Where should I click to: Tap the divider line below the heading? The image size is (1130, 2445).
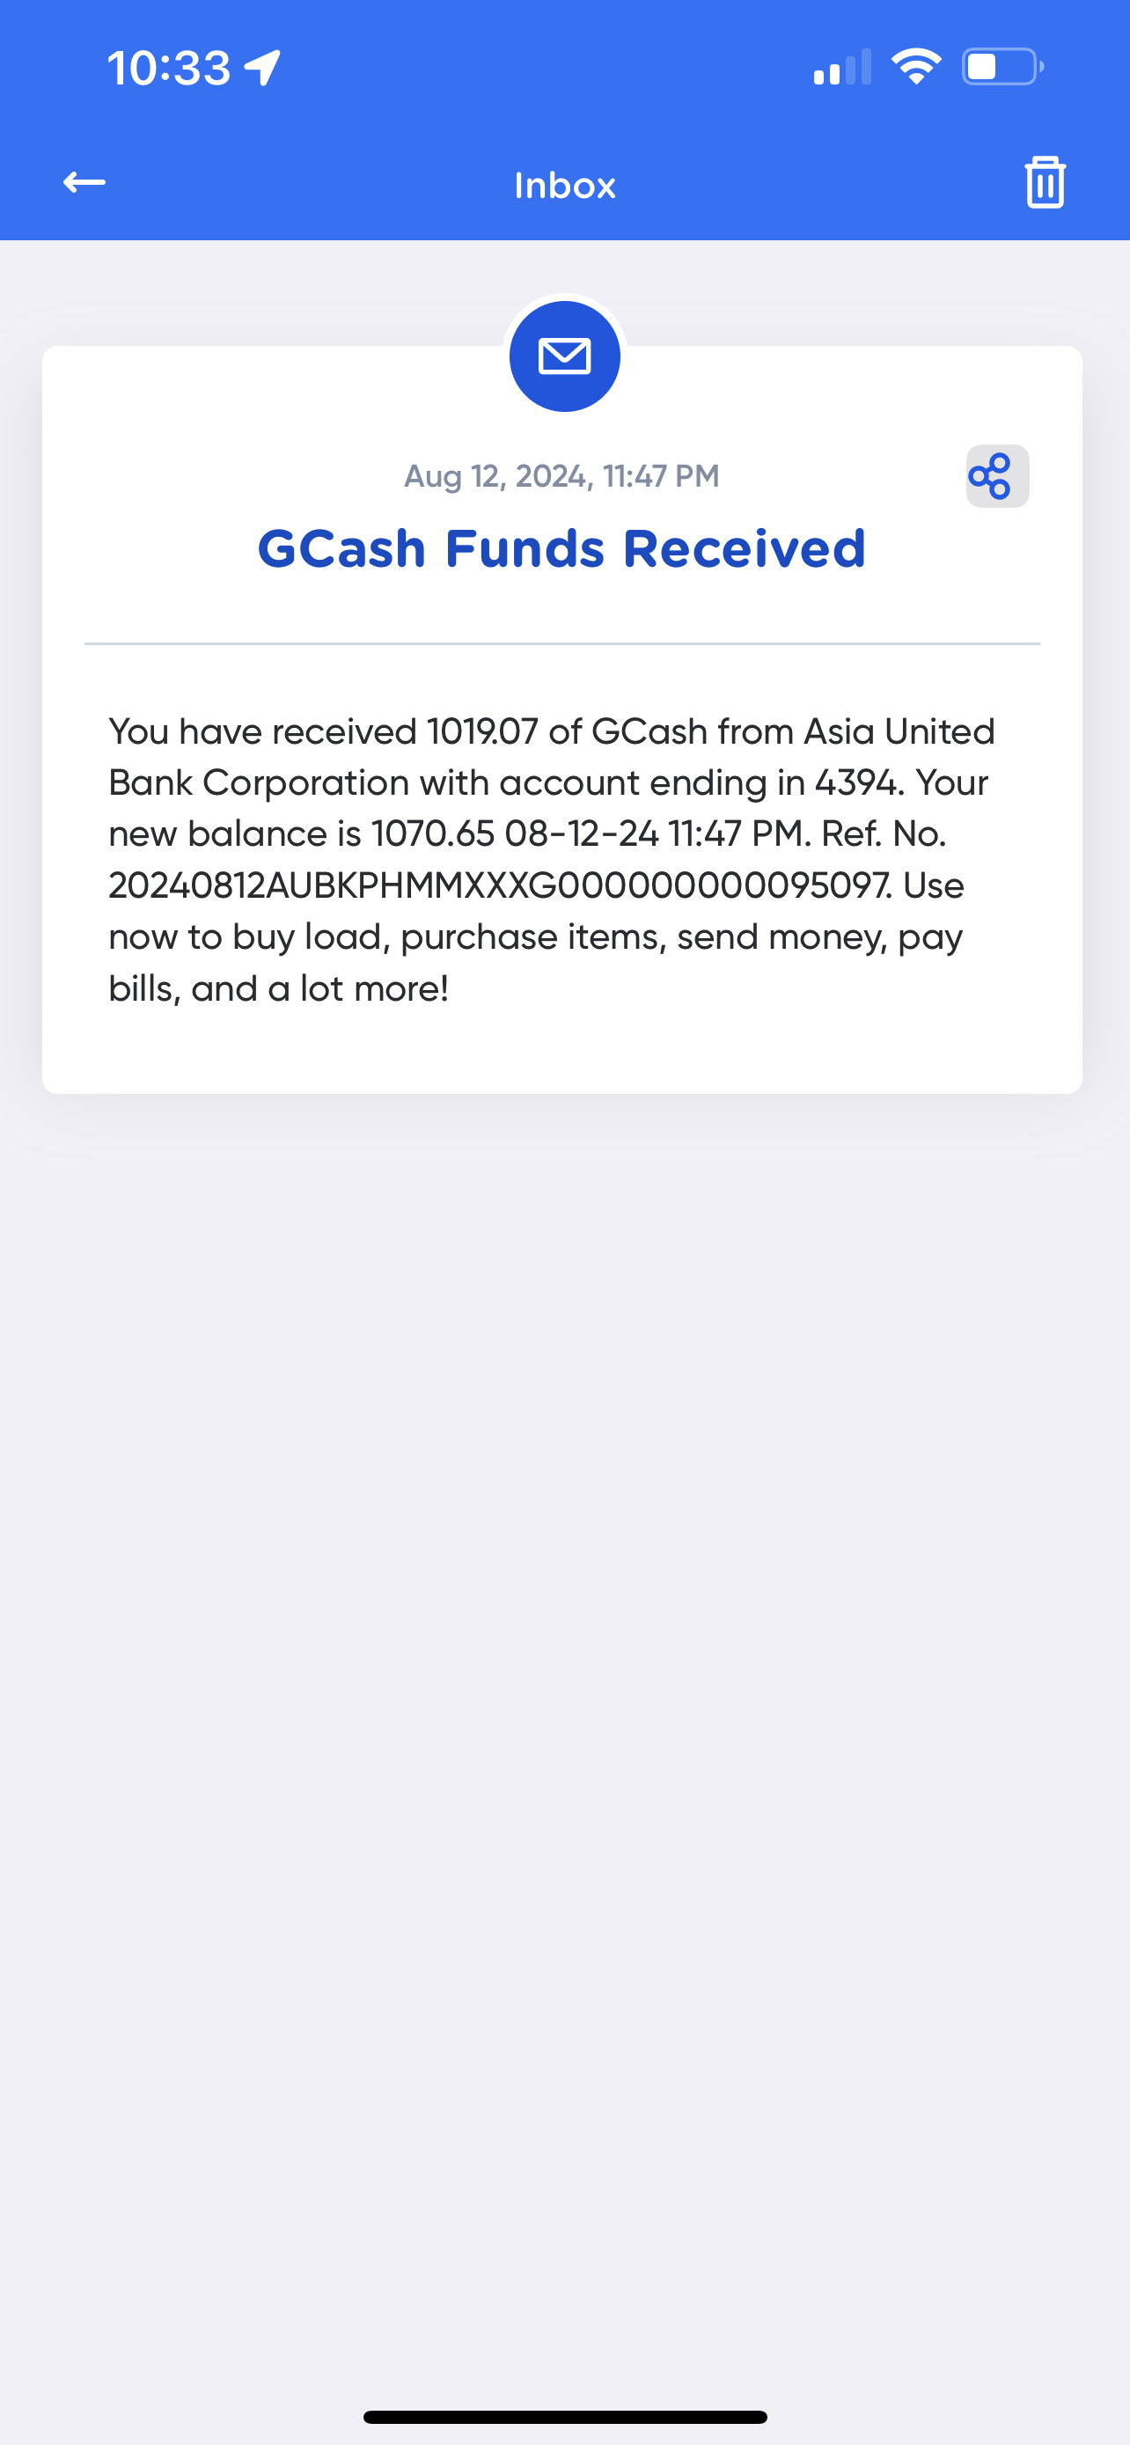(x=561, y=643)
